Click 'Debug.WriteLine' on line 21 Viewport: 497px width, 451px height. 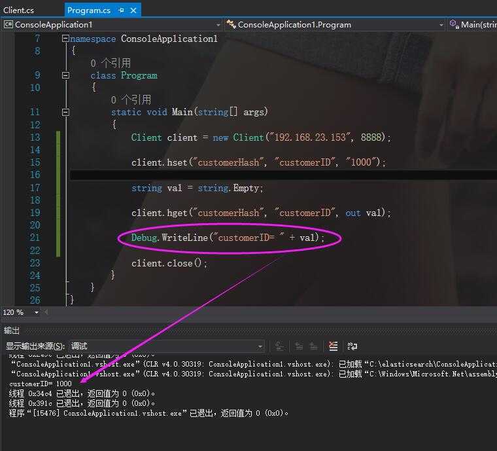pos(169,238)
